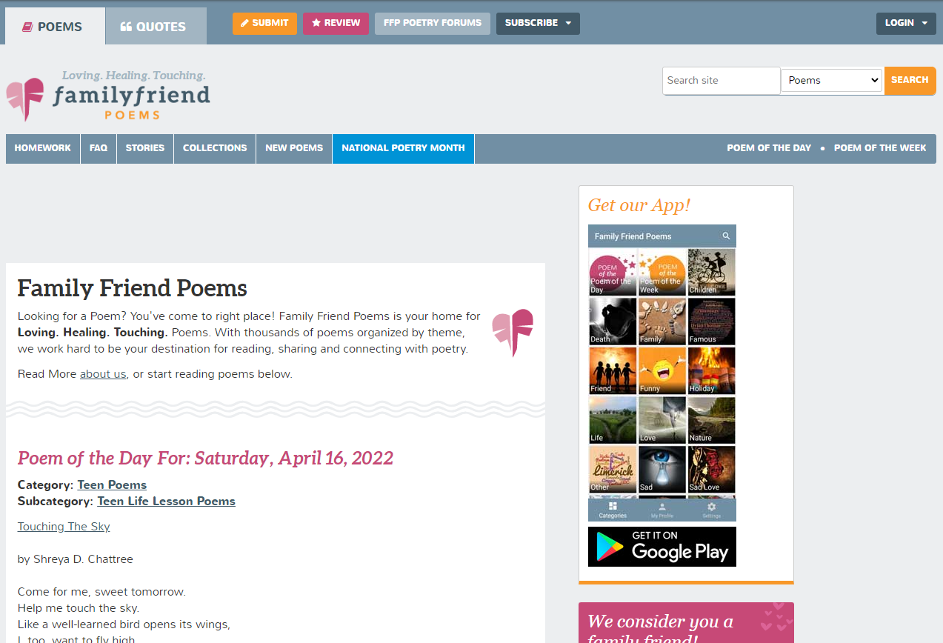Click the My Profile icon in app preview
943x643 pixels.
pos(662,509)
